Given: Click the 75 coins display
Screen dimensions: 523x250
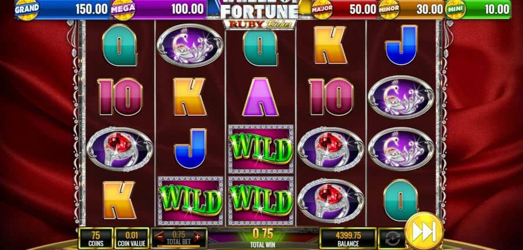Looking at the screenshot, I should point(96,238).
